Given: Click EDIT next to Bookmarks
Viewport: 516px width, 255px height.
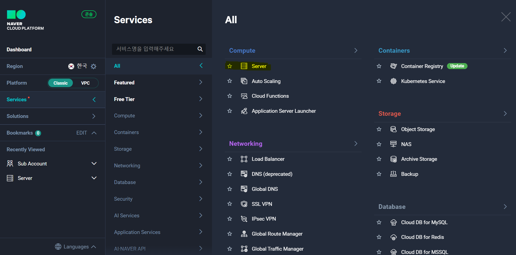Looking at the screenshot, I should point(82,133).
